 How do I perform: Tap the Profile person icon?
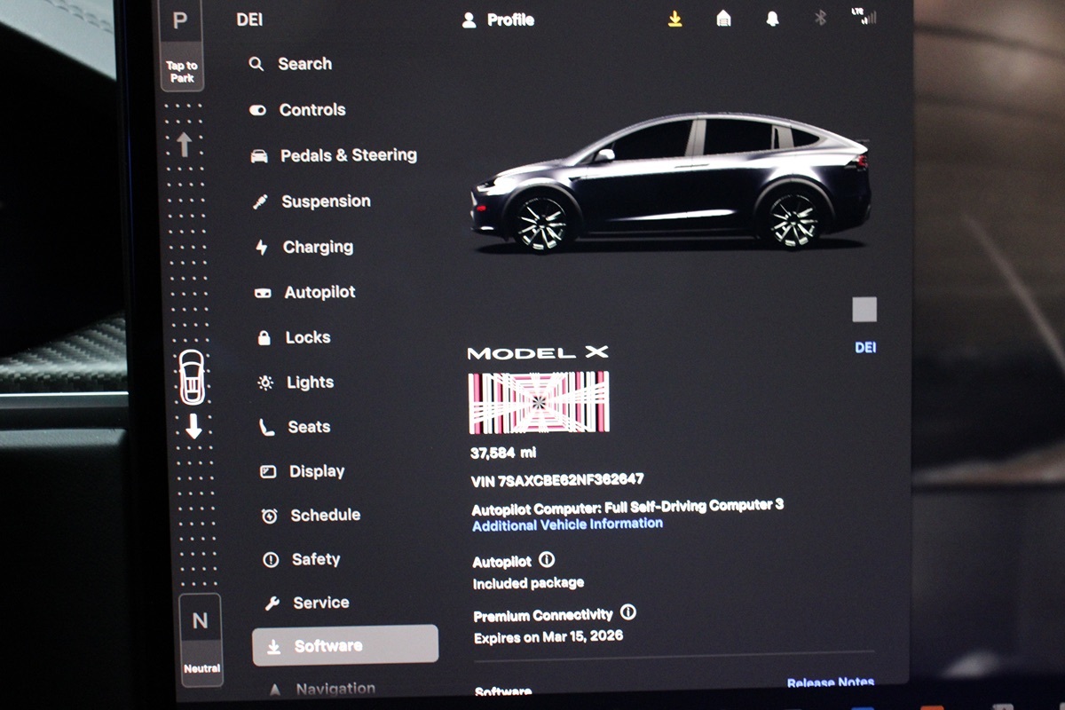pos(469,20)
